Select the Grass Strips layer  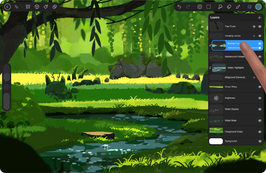231,87
